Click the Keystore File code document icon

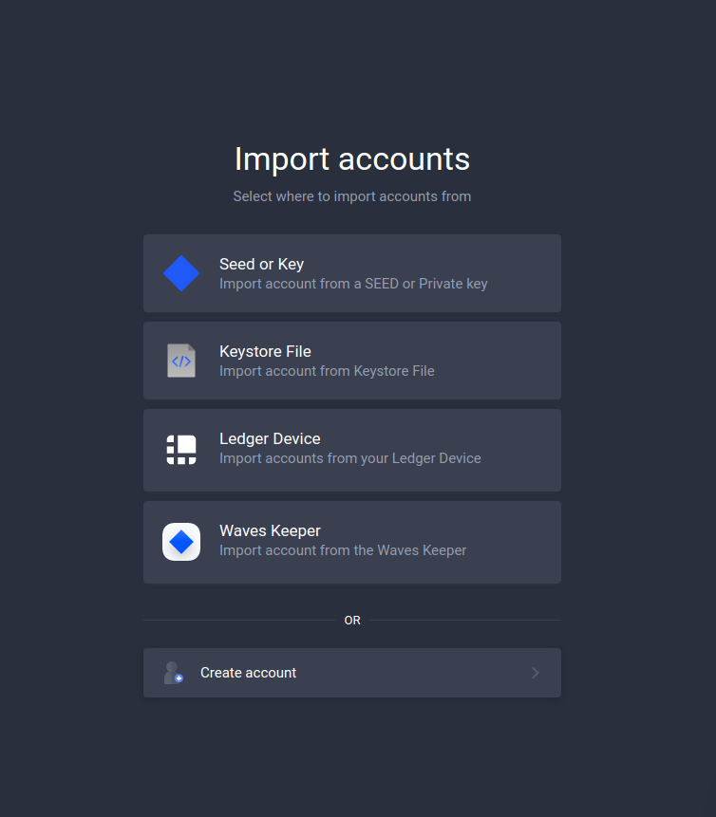pyautogui.click(x=181, y=361)
